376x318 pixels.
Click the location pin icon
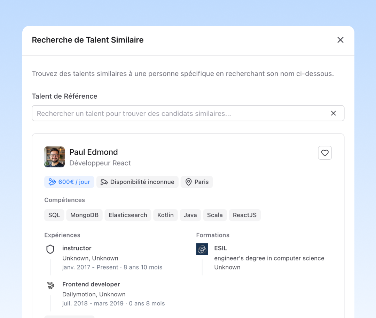tap(188, 182)
